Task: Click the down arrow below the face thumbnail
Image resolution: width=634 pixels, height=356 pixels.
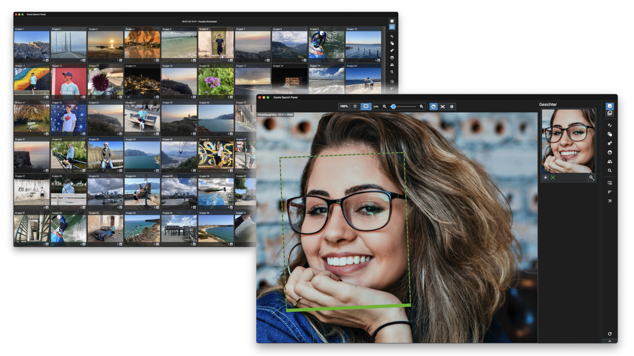Action: click(x=546, y=177)
